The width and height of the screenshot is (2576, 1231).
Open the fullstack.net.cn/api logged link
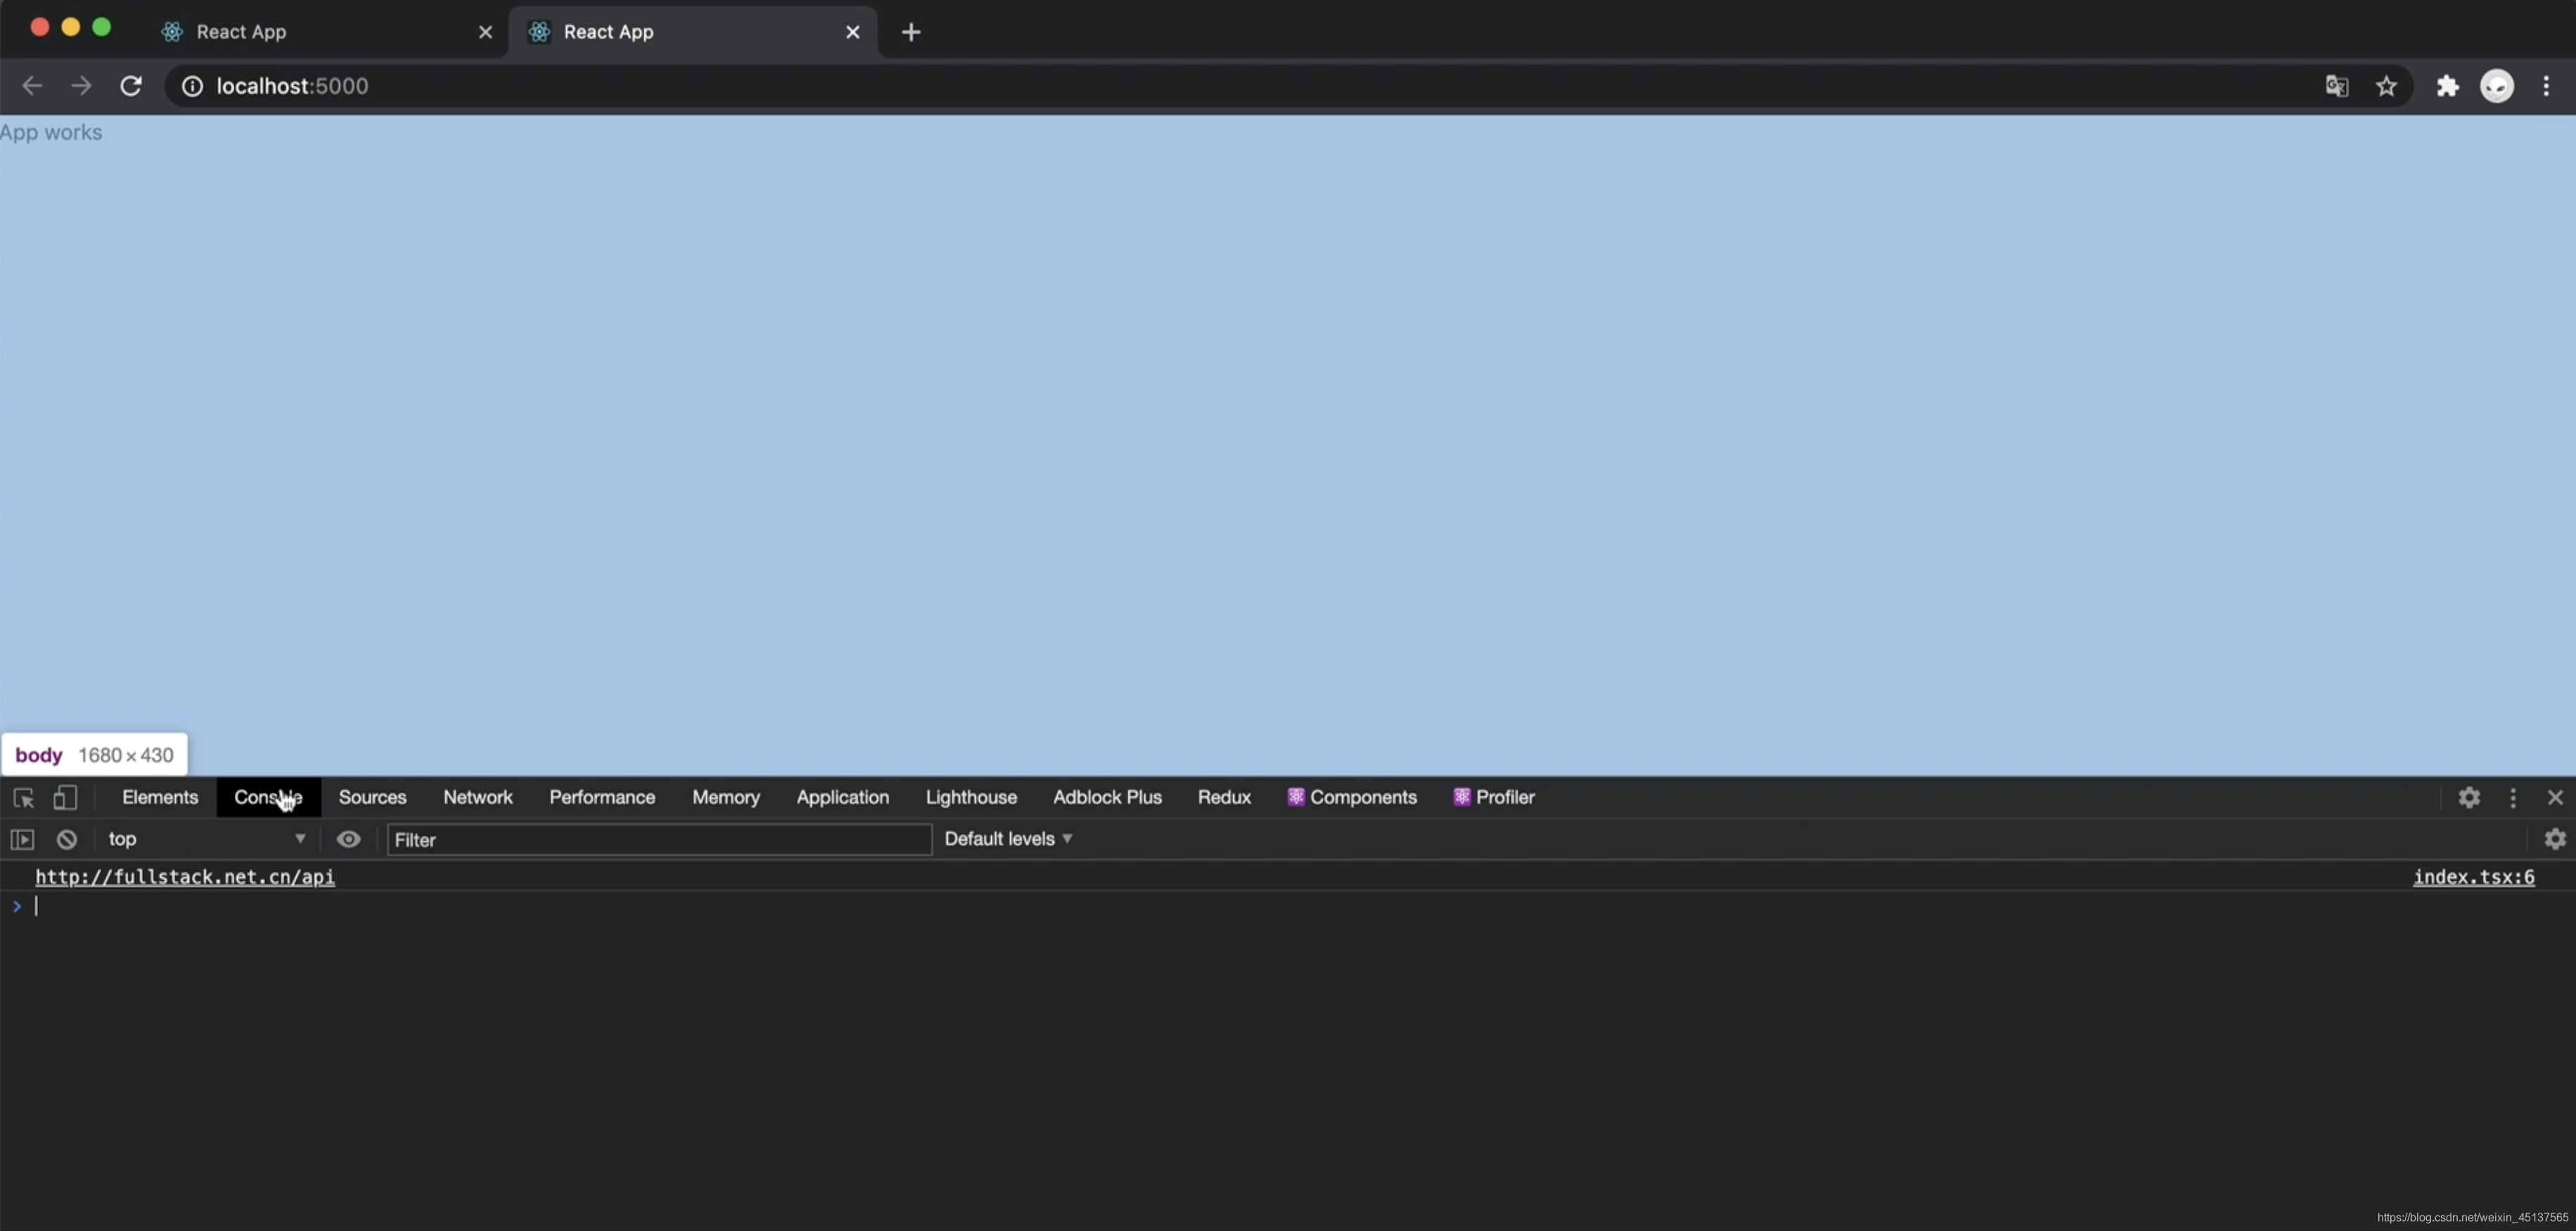[x=185, y=877]
